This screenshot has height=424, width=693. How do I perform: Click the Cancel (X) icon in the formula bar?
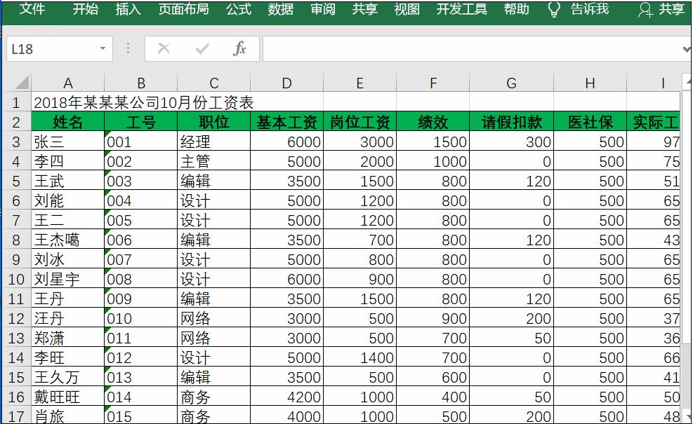pyautogui.click(x=163, y=49)
